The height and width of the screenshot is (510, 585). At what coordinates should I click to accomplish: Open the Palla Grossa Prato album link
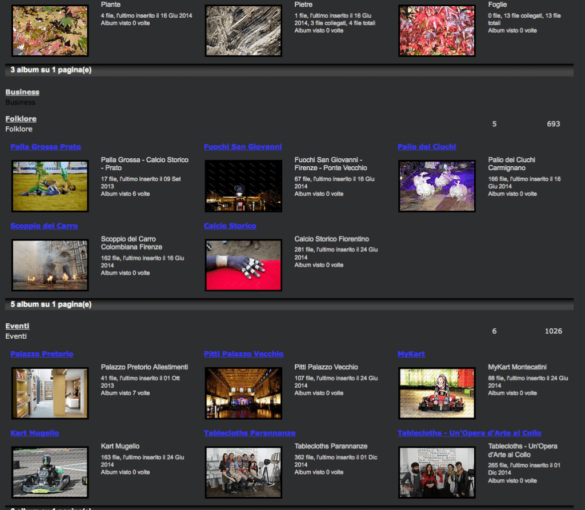pyautogui.click(x=46, y=147)
